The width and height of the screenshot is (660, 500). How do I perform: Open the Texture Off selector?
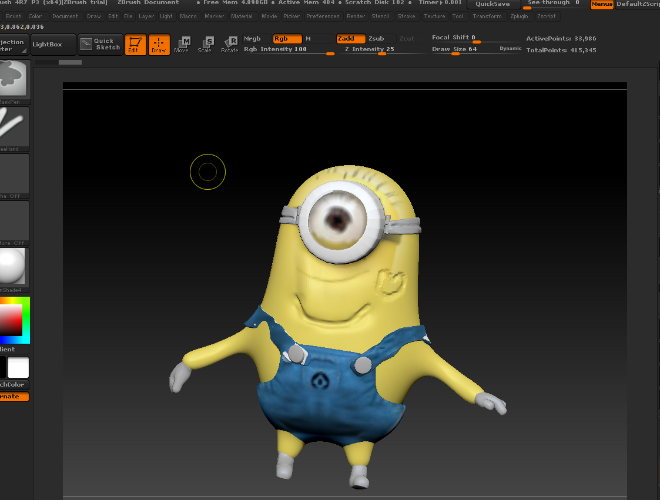14,223
